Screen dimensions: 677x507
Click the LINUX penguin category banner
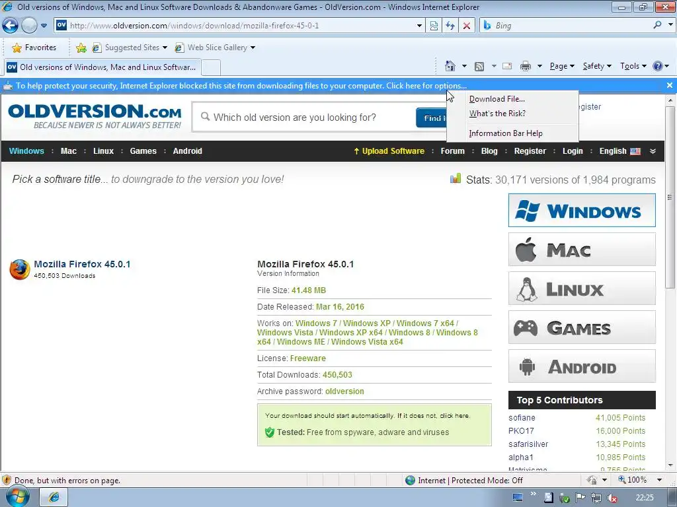click(582, 288)
